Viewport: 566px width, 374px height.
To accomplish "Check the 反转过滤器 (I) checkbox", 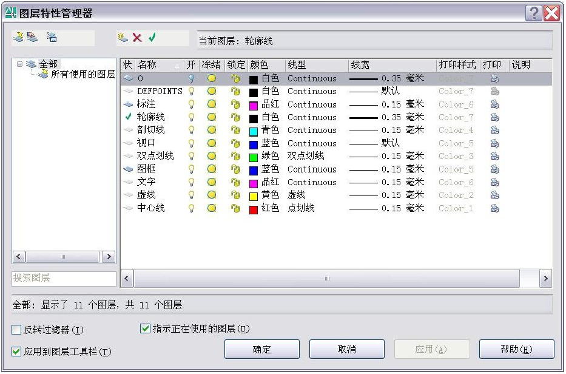I will click(16, 330).
